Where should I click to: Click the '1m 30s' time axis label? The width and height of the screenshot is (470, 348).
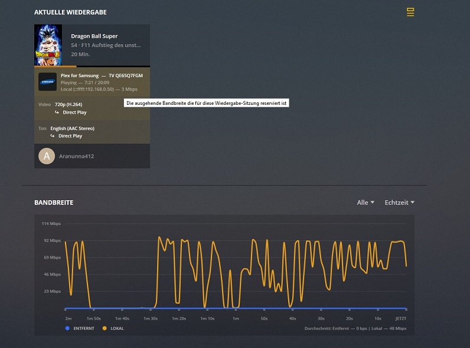pyautogui.click(x=151, y=319)
